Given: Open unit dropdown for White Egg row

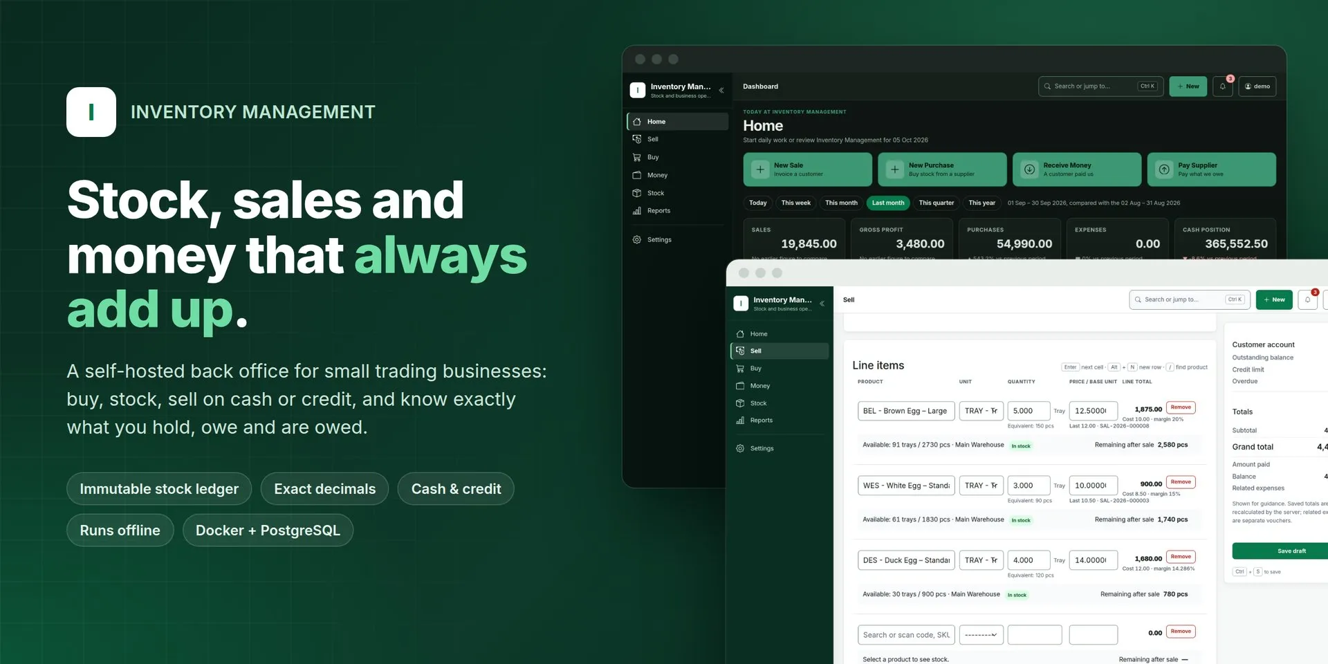Looking at the screenshot, I should [981, 486].
